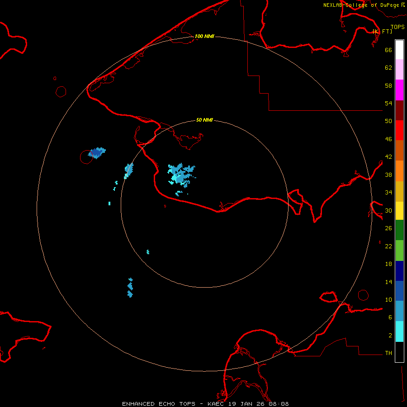Click the yellow 34 legend swatch
The width and height of the screenshot is (407, 407).
[x=399, y=211]
